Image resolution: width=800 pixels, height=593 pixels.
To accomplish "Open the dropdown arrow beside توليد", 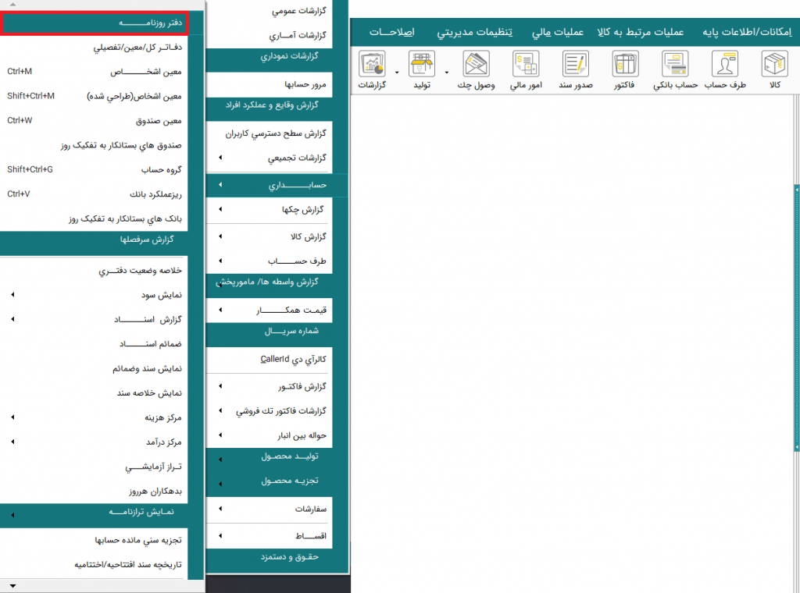I will click(398, 73).
